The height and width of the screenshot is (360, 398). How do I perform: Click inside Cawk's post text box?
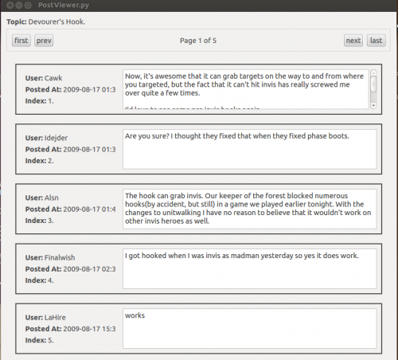pyautogui.click(x=246, y=89)
